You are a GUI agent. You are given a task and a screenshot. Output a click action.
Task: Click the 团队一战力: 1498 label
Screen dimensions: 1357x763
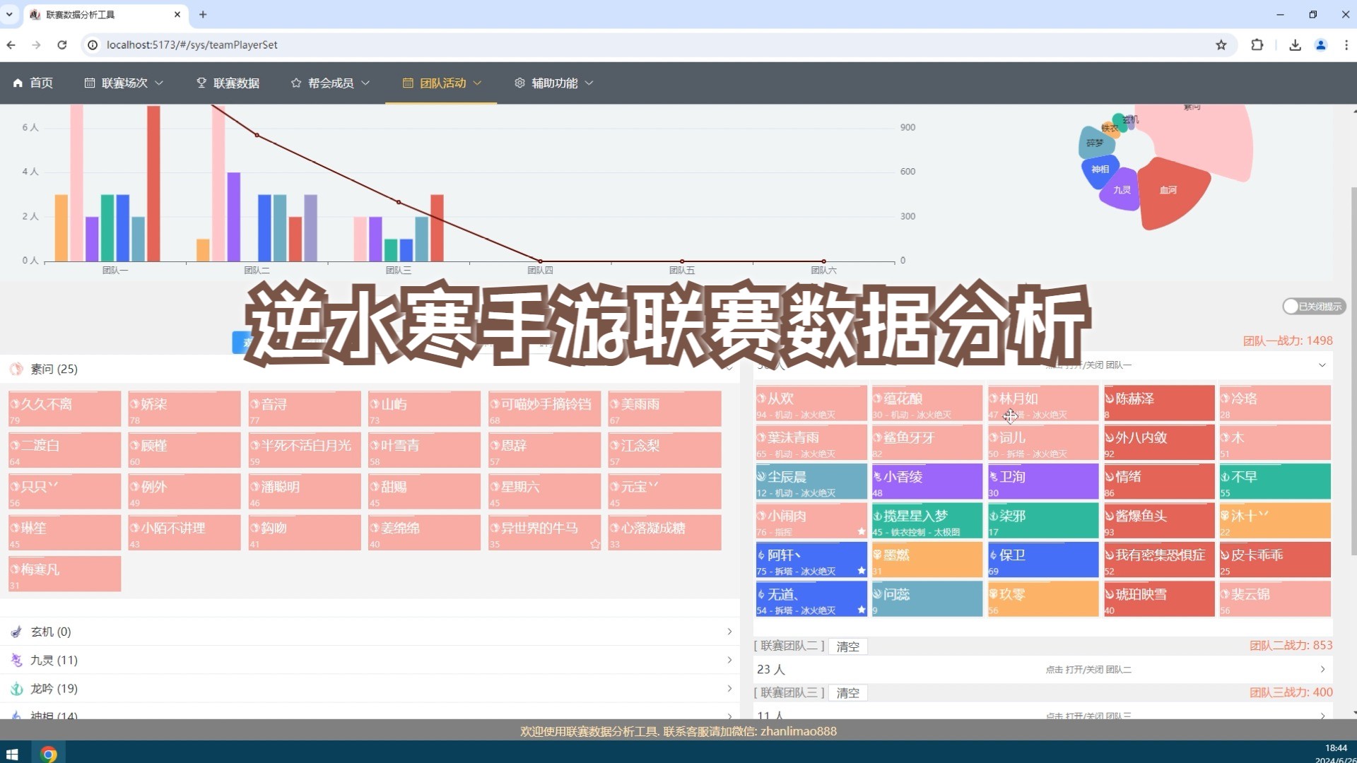point(1288,341)
